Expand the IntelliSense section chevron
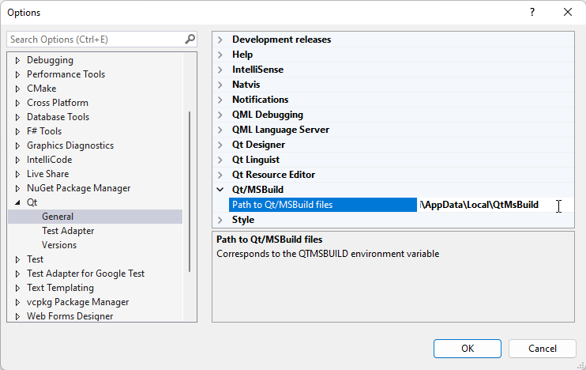 220,70
